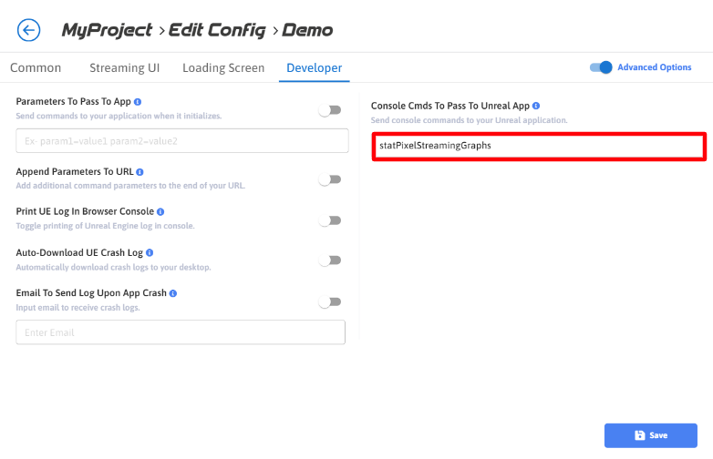Focus the console commands text field
The height and width of the screenshot is (459, 713).
click(x=538, y=146)
